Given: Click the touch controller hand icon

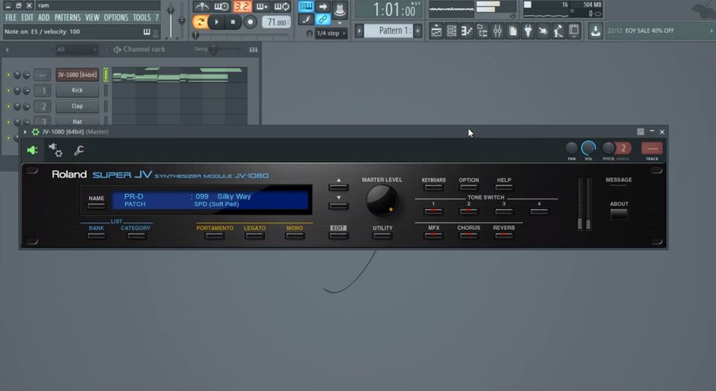Looking at the screenshot, I should click(543, 30).
